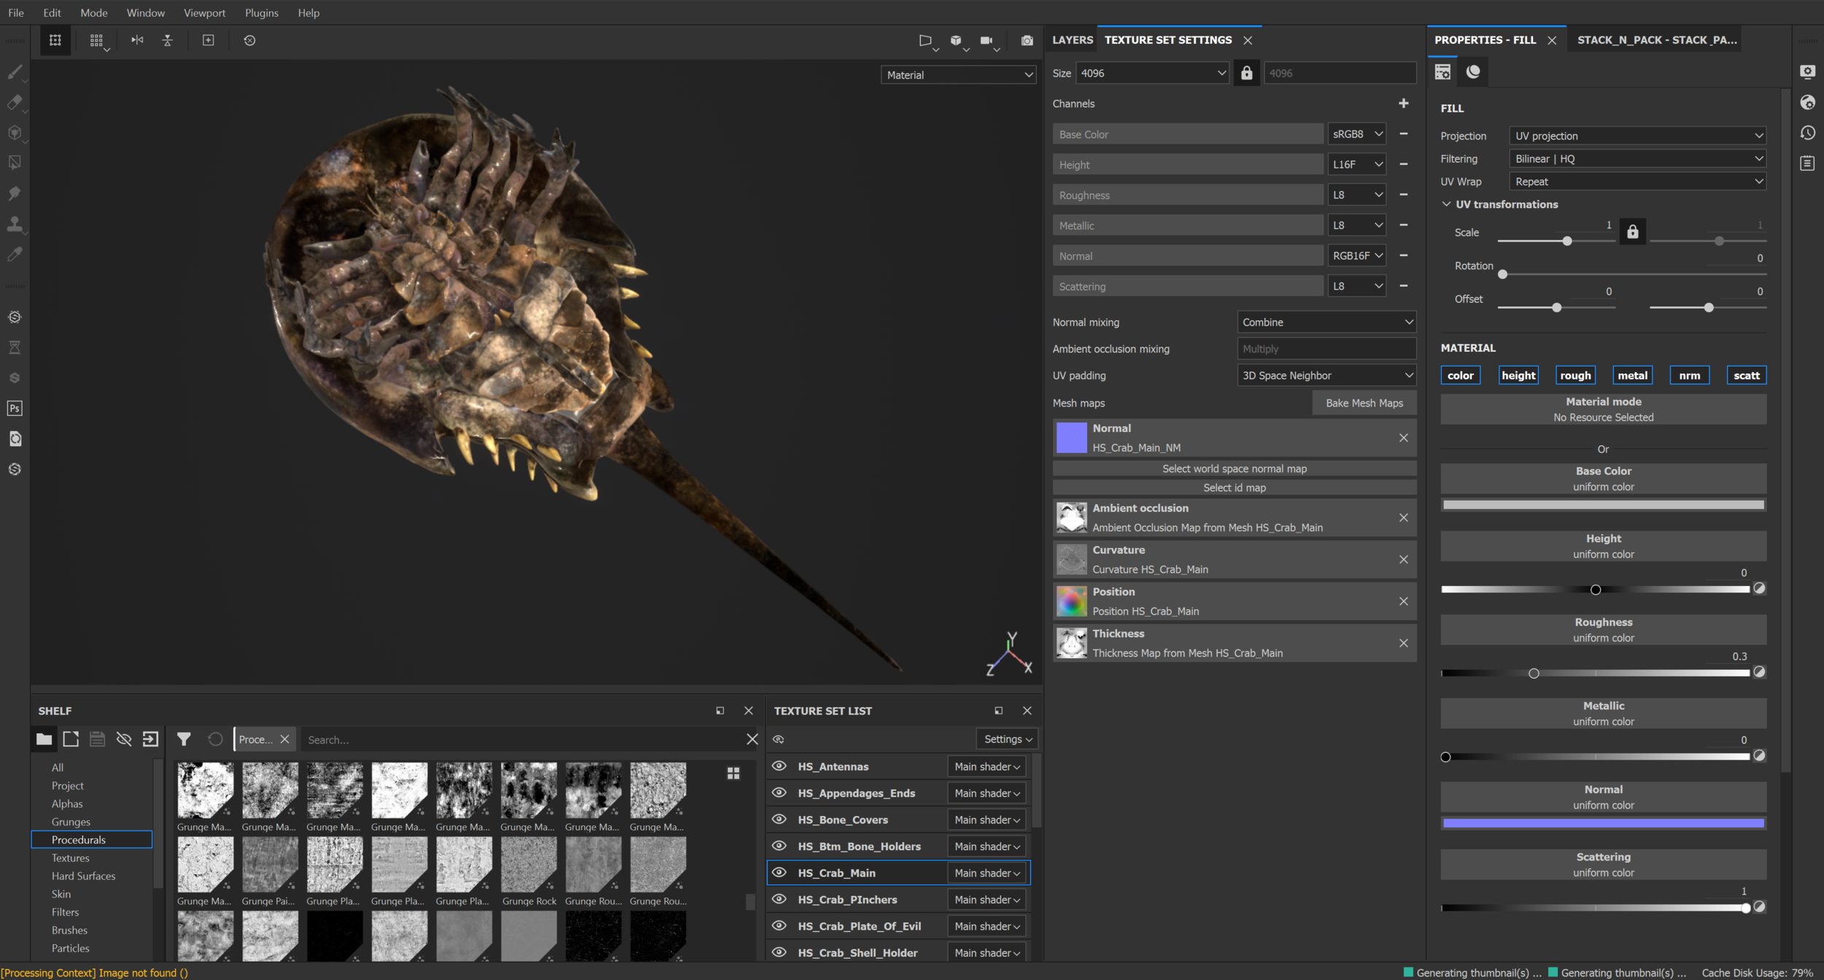Select the Eraser tool
1824x980 pixels.
coord(15,102)
